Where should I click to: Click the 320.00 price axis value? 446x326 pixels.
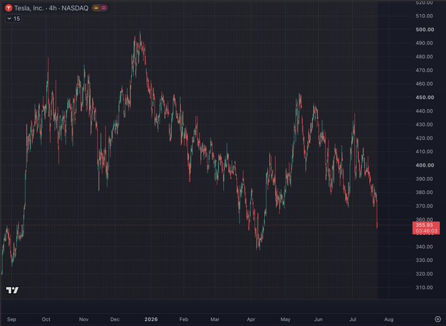click(424, 274)
